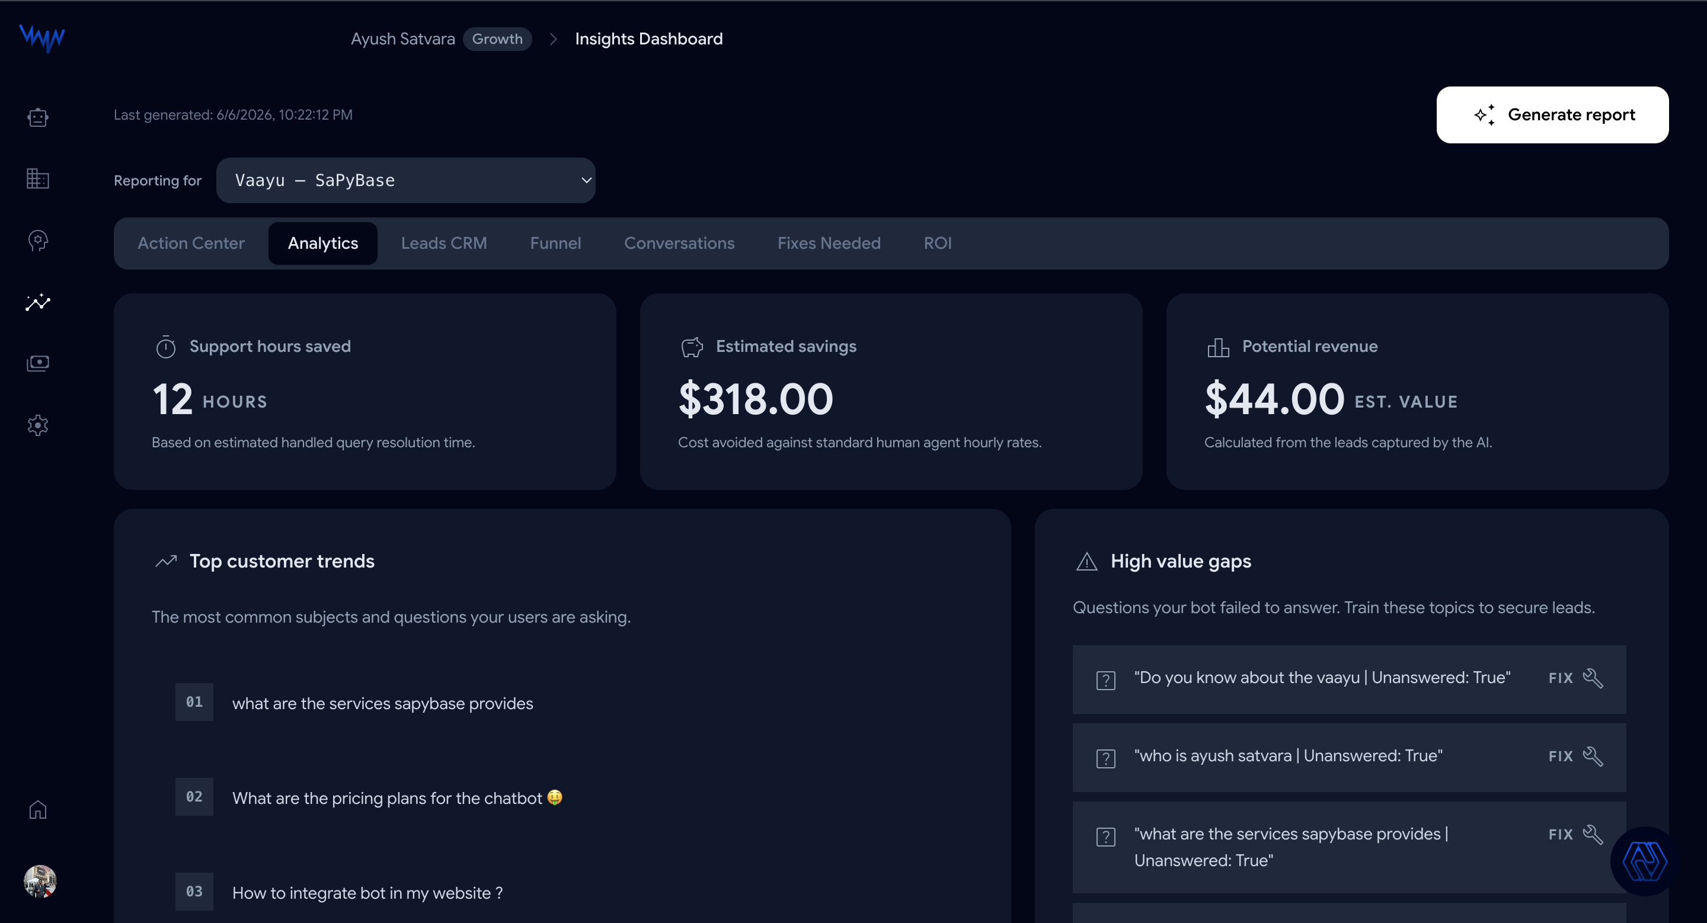Select the analytics line-chart sidebar icon
The height and width of the screenshot is (923, 1707).
coord(38,302)
